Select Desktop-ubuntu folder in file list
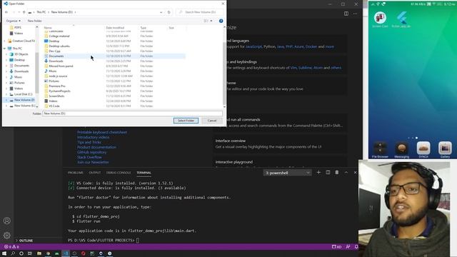This screenshot has height=257, width=457. coord(114,46)
